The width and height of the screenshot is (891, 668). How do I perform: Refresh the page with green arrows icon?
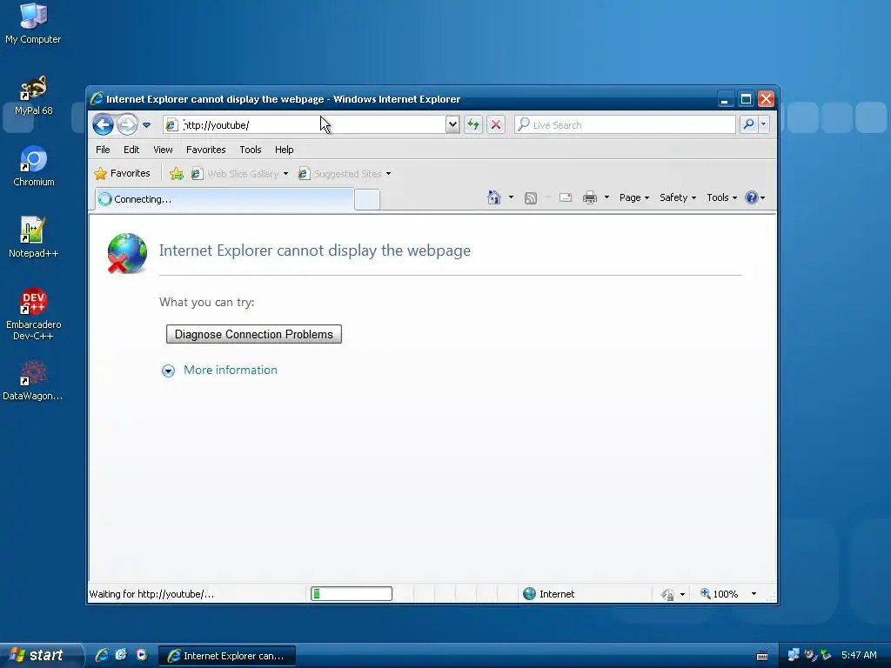473,124
